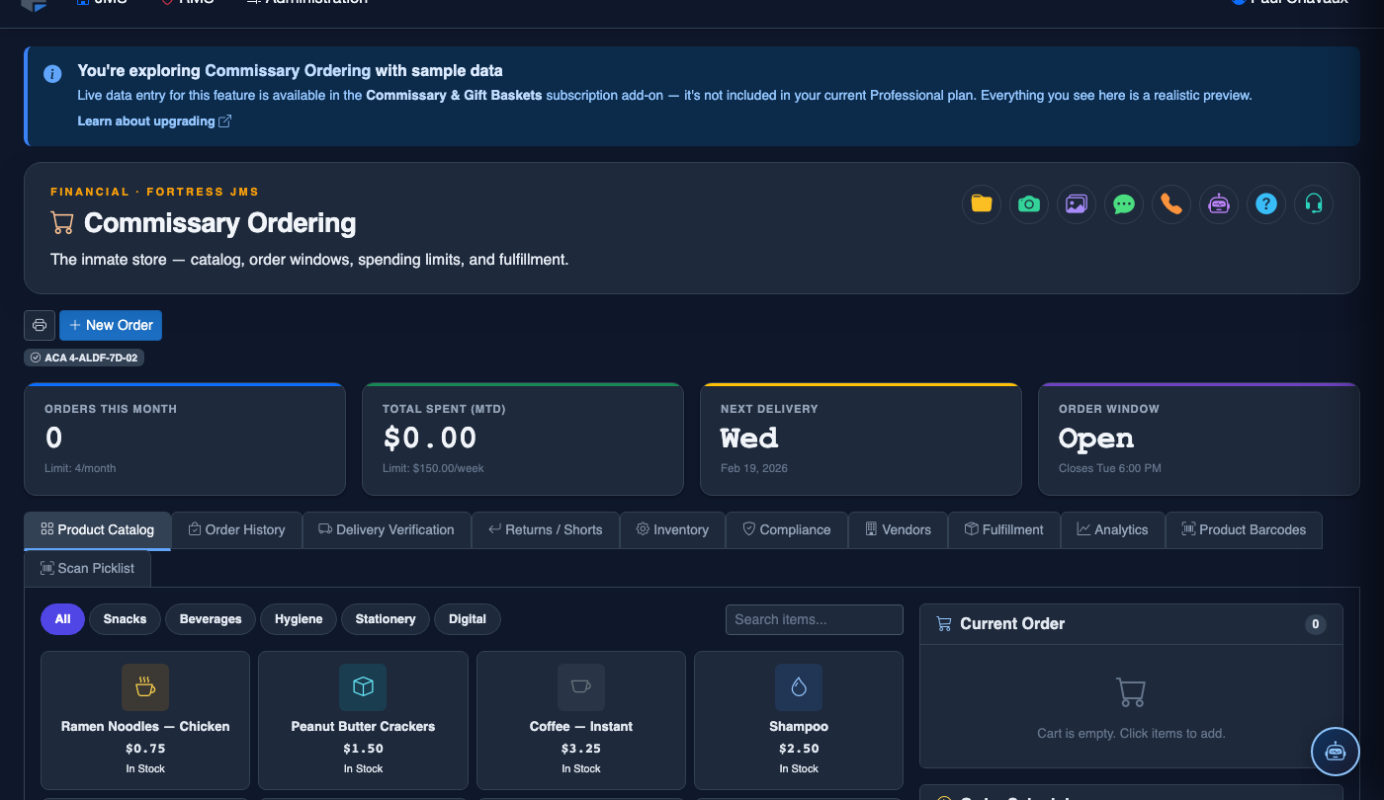Image resolution: width=1384 pixels, height=800 pixels.
Task: Click the info icon in the sample data banner
Action: pyautogui.click(x=52, y=74)
